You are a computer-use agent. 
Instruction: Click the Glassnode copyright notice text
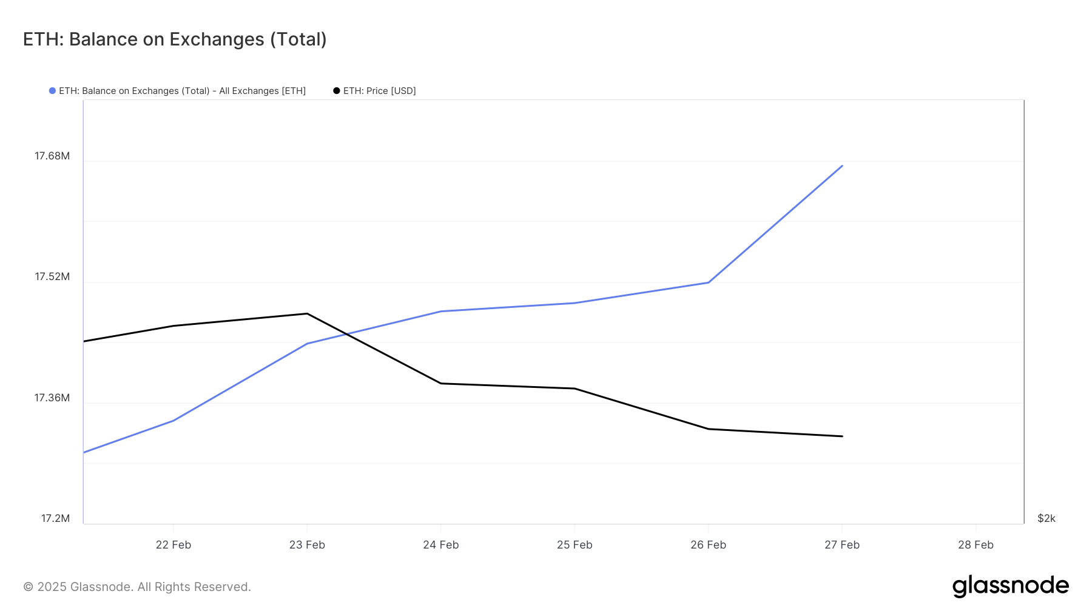[x=137, y=587]
